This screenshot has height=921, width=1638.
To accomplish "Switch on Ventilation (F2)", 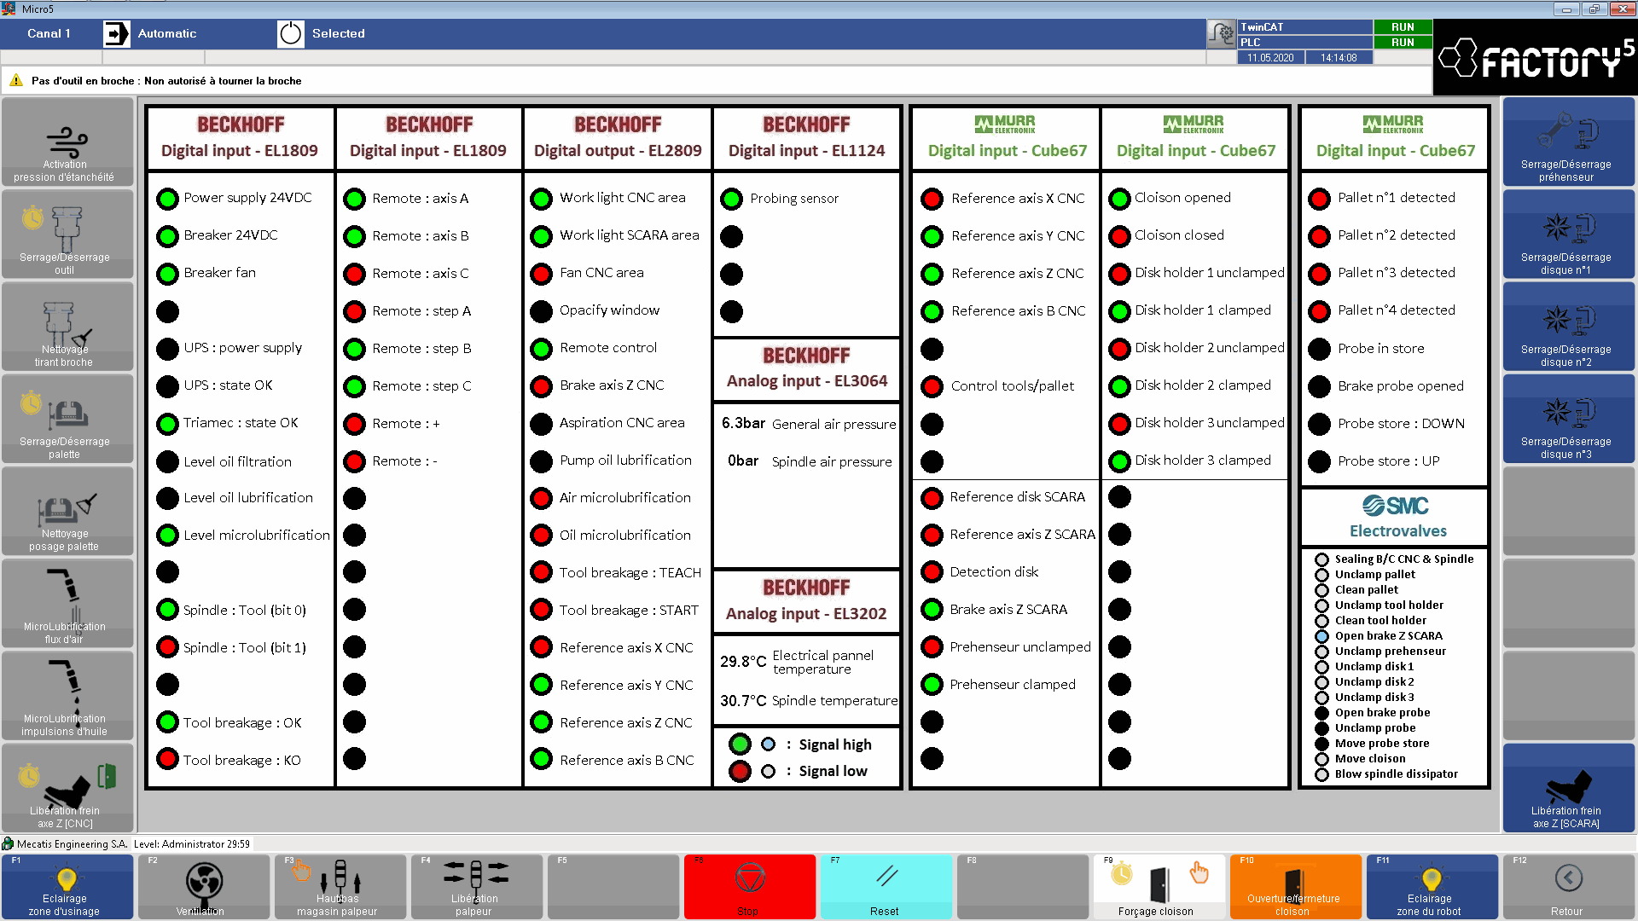I will pos(203,887).
